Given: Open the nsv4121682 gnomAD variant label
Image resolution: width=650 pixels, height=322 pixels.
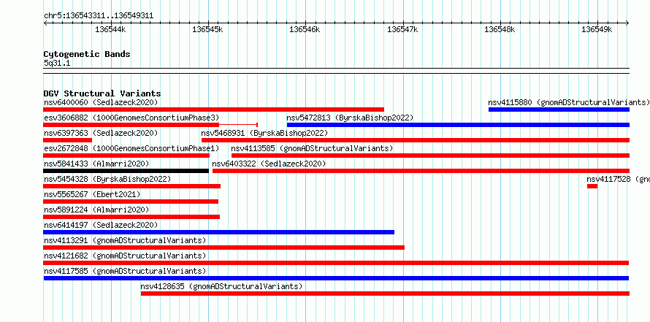Looking at the screenshot, I should point(125,256).
